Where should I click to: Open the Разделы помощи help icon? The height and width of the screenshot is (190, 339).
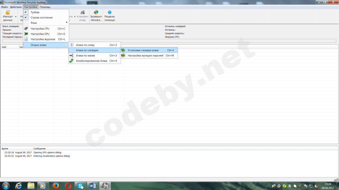point(110,12)
